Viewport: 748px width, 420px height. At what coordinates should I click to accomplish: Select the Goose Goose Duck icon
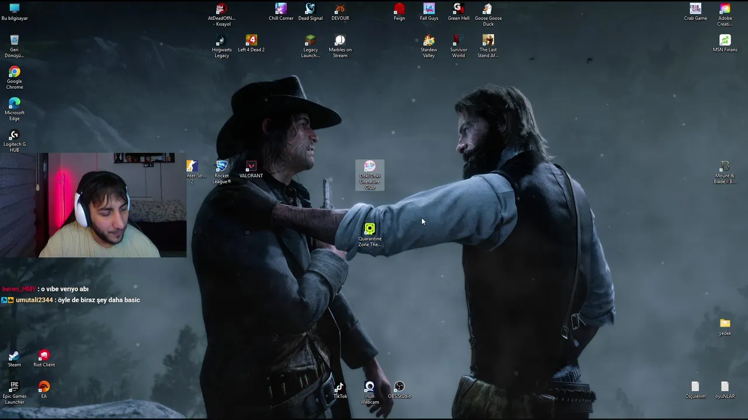pos(488,15)
